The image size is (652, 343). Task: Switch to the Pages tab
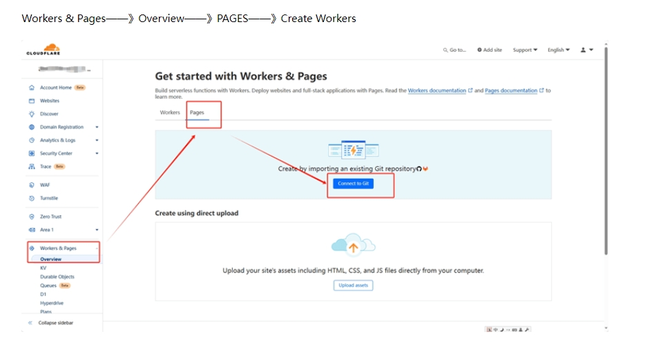point(197,112)
